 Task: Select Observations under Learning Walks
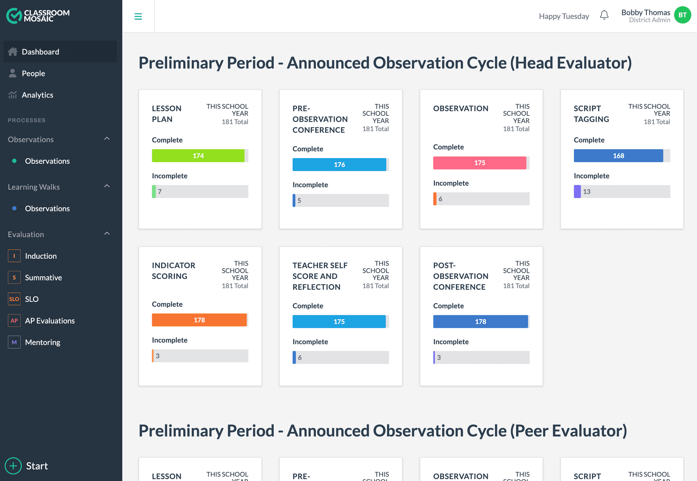pos(47,209)
